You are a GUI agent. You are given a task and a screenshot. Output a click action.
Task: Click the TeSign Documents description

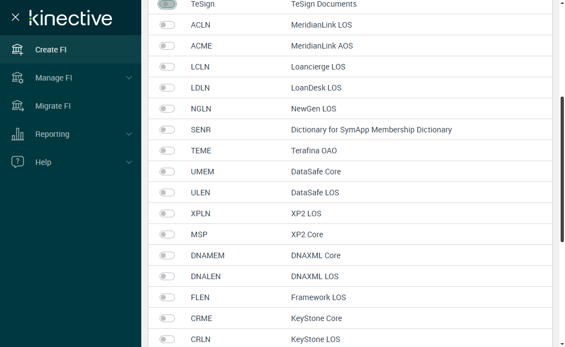pyautogui.click(x=323, y=4)
